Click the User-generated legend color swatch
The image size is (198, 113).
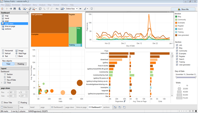click(x=176, y=35)
